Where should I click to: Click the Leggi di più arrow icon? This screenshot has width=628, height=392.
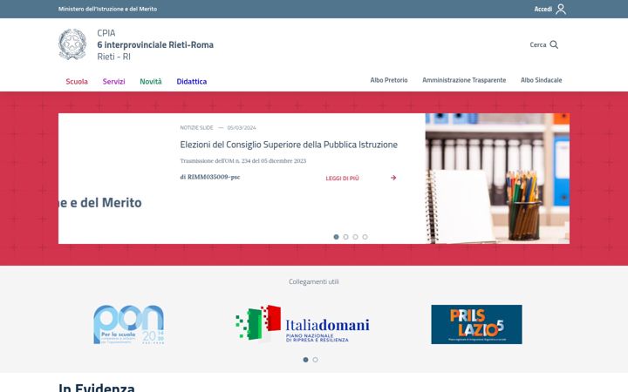point(393,178)
